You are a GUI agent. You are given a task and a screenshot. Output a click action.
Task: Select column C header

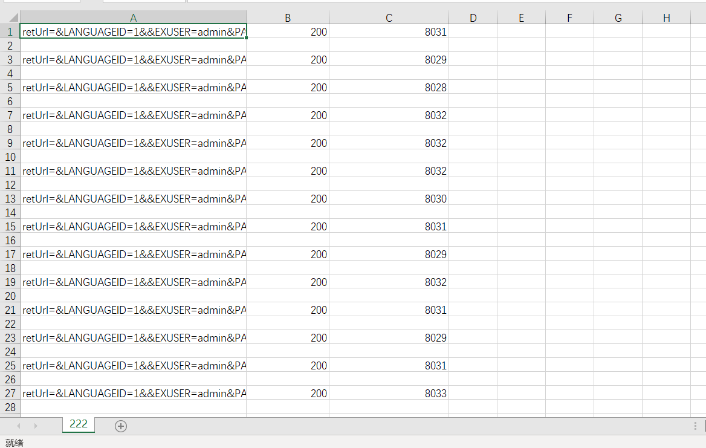tap(389, 18)
